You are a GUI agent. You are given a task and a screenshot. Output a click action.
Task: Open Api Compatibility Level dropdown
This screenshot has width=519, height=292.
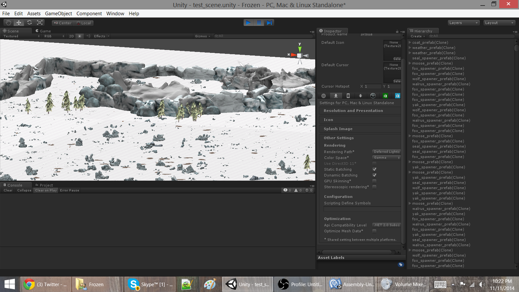387,225
